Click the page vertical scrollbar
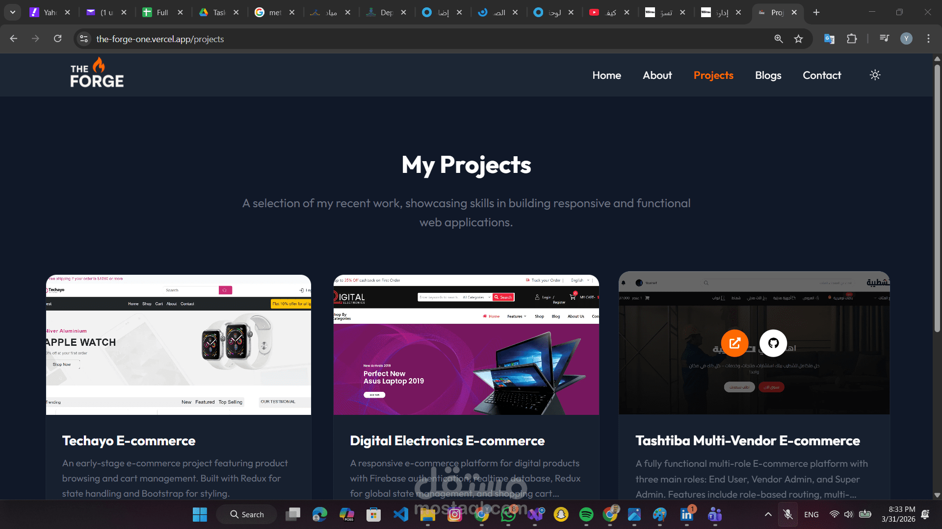 [937, 196]
